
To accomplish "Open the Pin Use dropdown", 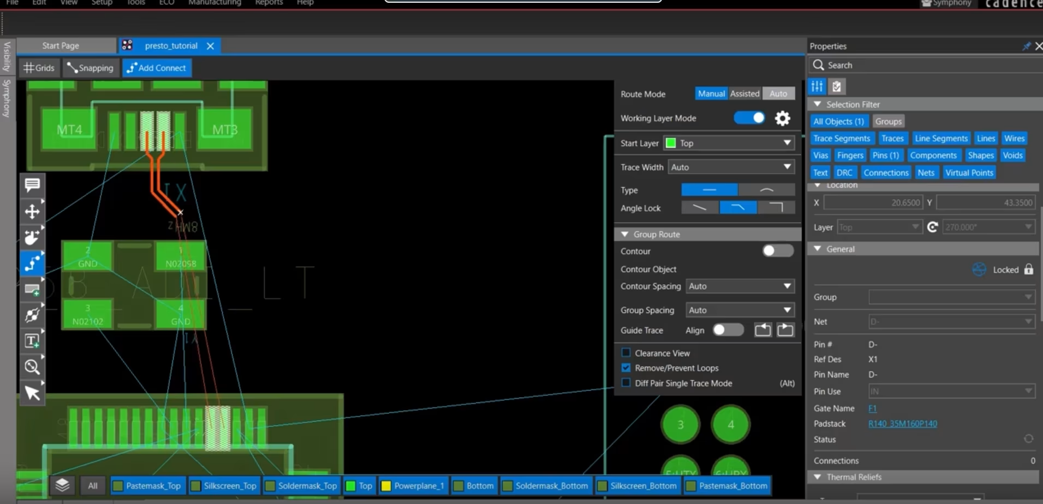I will (x=952, y=391).
